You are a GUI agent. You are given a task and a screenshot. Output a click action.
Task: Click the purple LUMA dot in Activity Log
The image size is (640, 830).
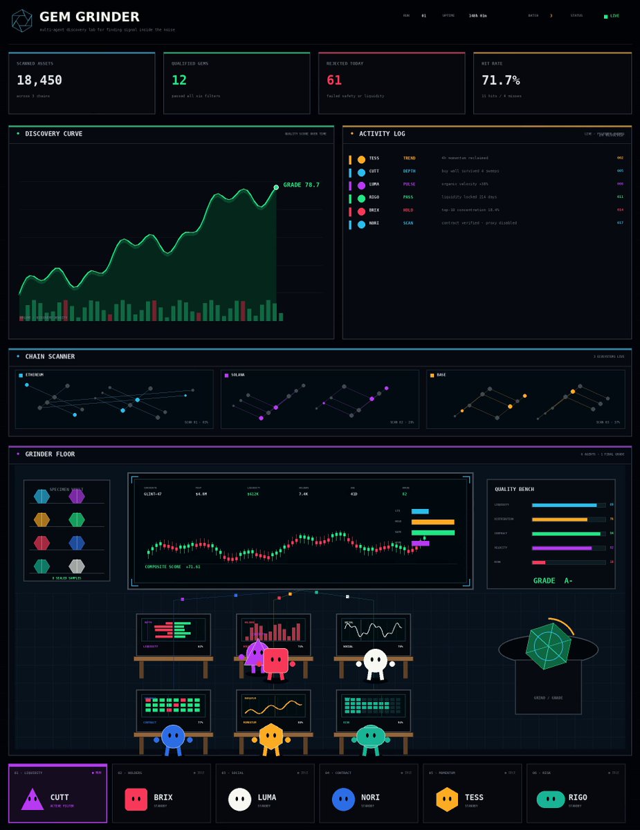(361, 185)
